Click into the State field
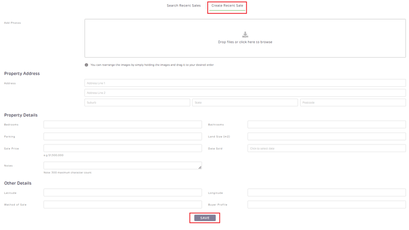409x230 pixels. (x=245, y=102)
